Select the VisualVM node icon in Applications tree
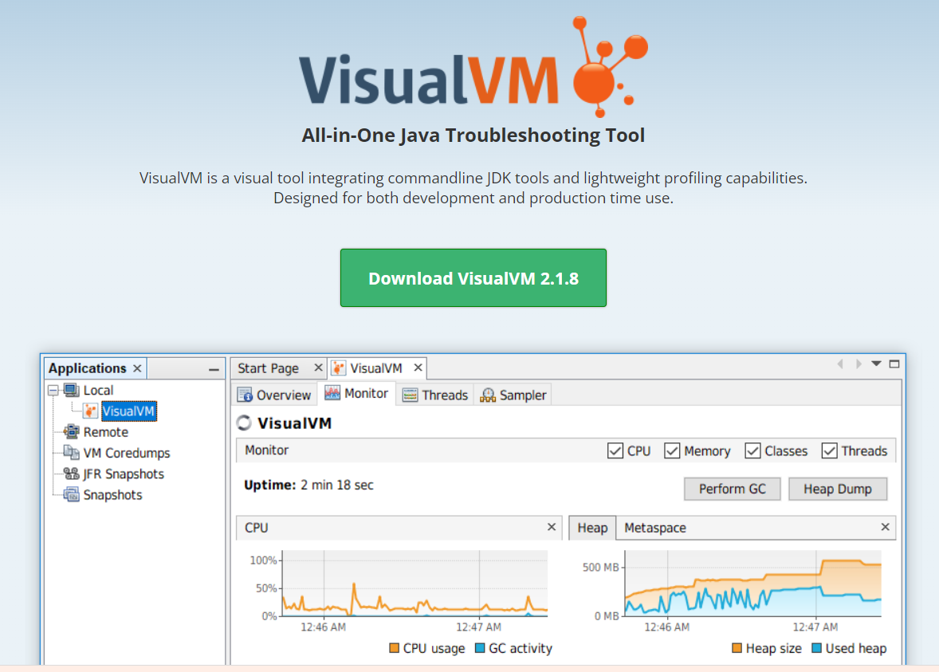 [90, 411]
